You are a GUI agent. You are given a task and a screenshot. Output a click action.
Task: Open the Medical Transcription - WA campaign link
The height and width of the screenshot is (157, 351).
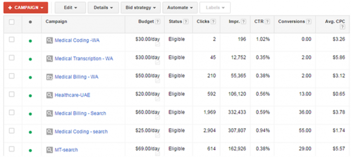(84, 59)
